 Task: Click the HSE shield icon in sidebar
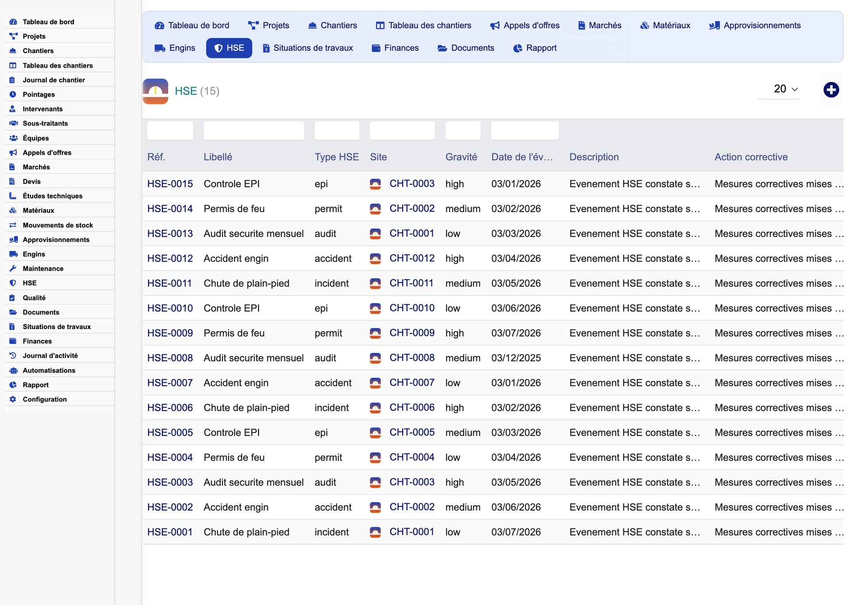click(13, 283)
